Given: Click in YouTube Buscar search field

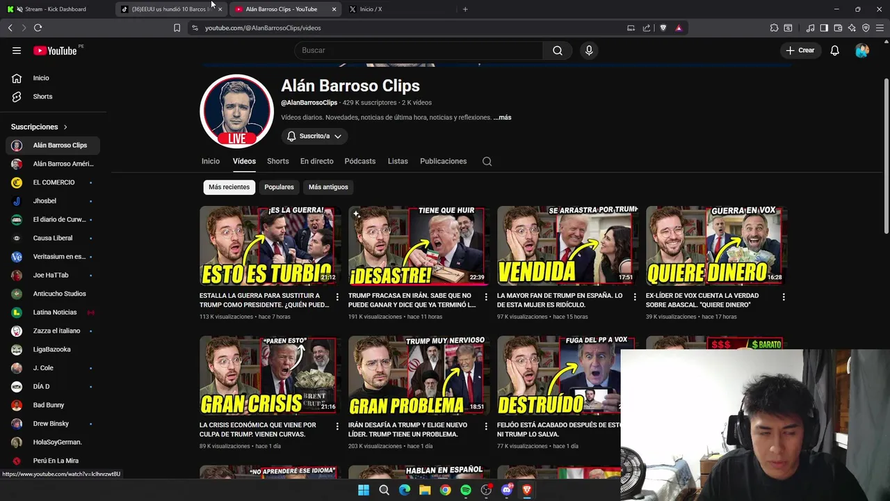Looking at the screenshot, I should tap(419, 50).
